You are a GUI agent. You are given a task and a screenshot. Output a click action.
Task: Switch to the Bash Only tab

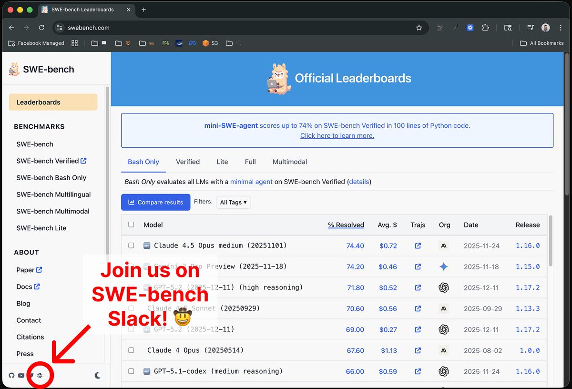(143, 162)
